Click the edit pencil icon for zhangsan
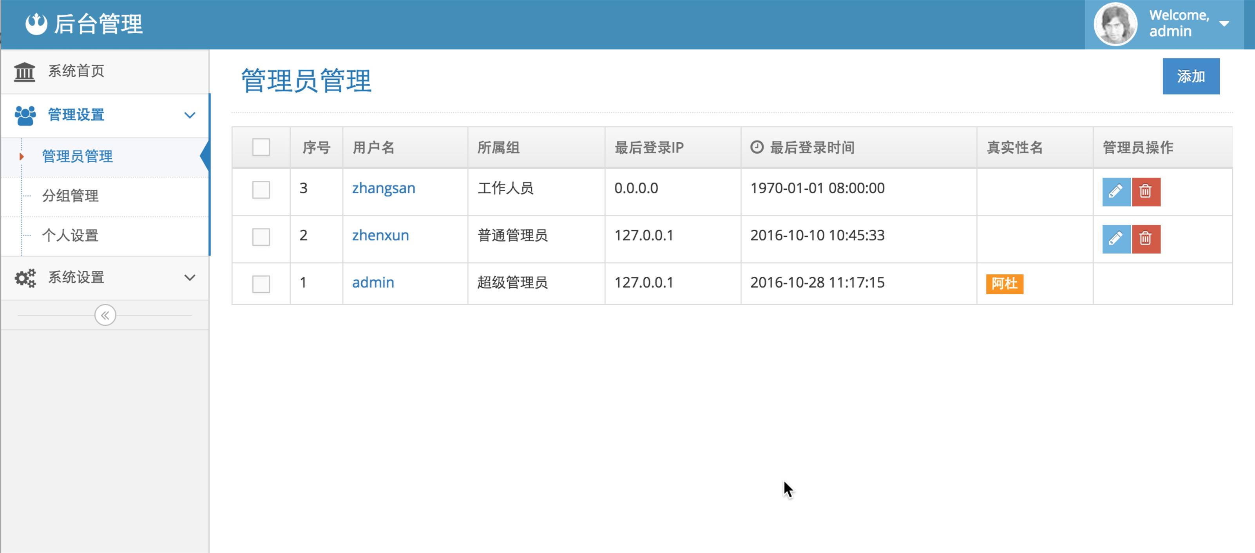 (x=1116, y=192)
